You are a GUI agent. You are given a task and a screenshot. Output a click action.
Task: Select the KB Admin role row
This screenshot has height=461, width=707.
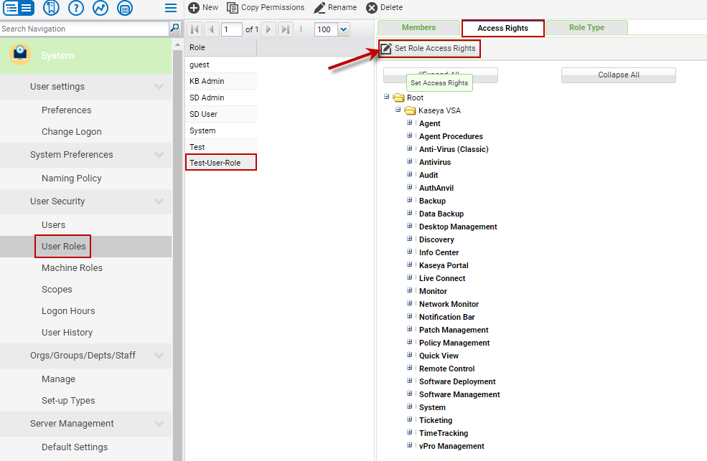(x=221, y=82)
